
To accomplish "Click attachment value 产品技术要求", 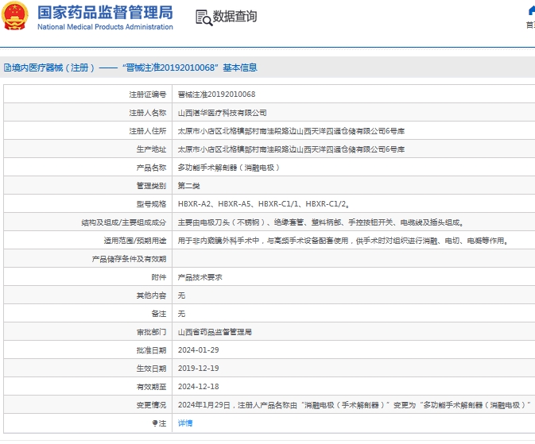I will point(200,277).
